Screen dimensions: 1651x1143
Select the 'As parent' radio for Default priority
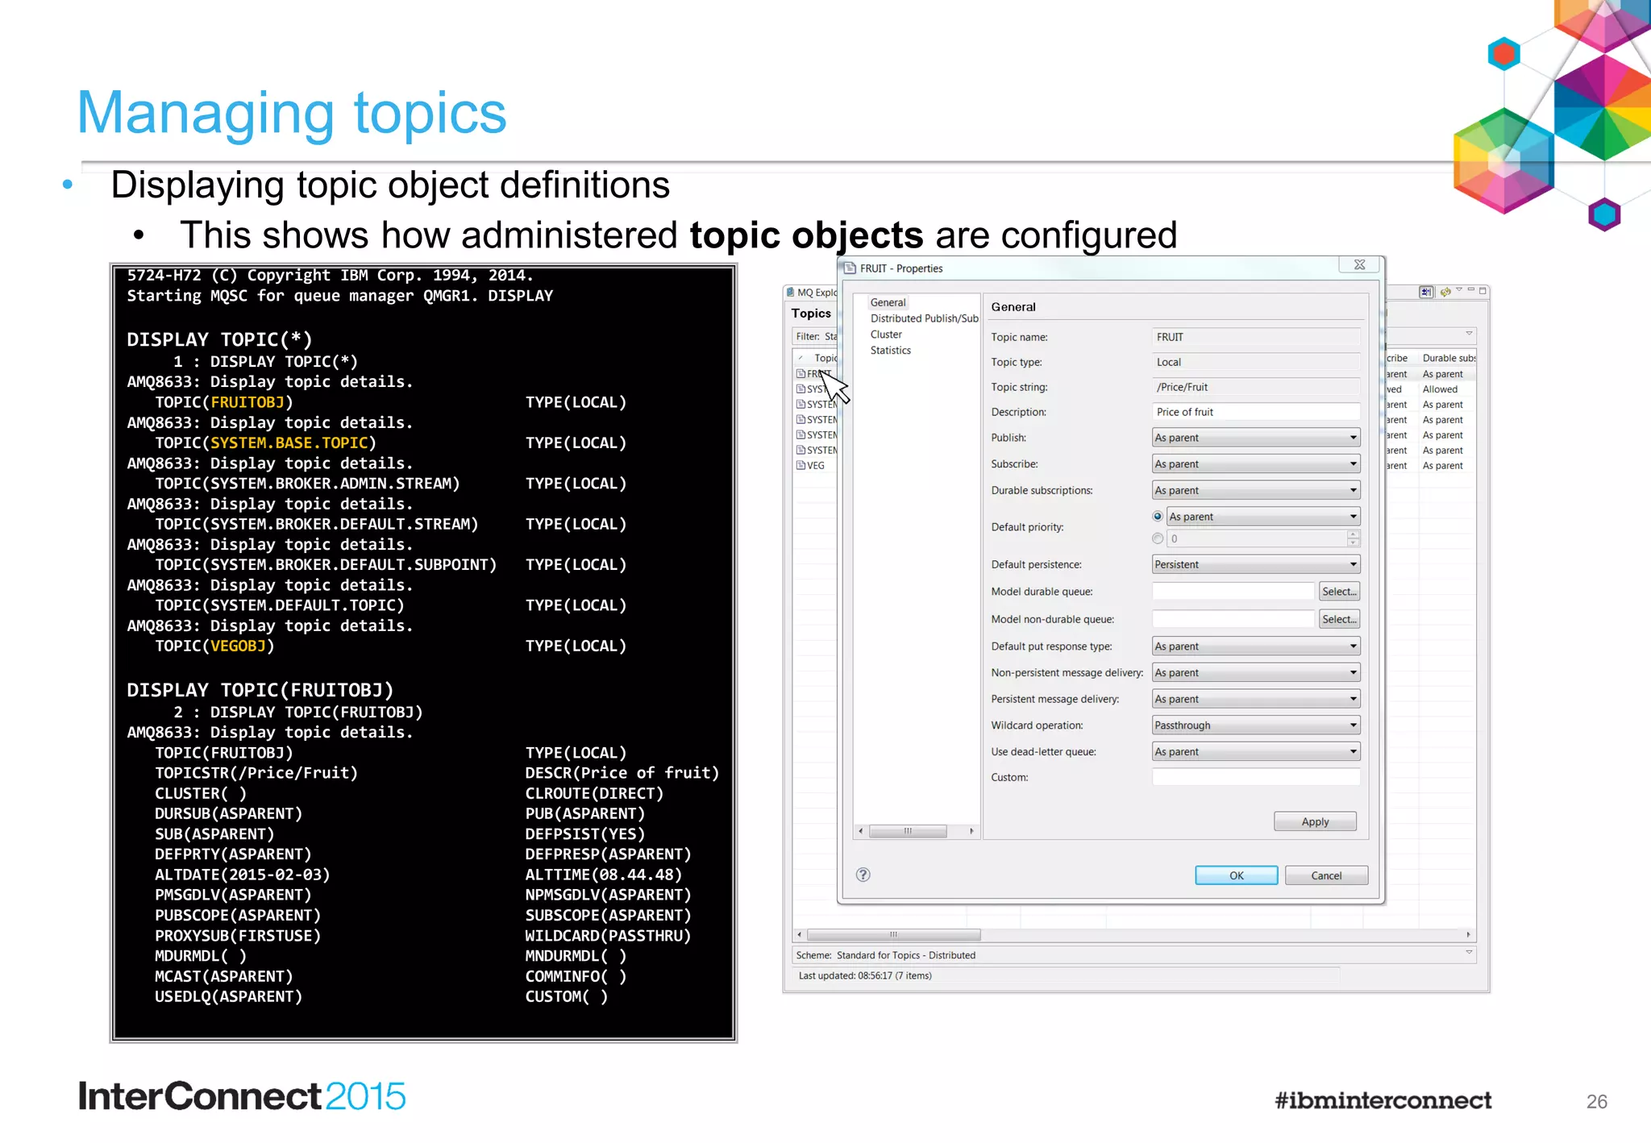tap(1158, 516)
